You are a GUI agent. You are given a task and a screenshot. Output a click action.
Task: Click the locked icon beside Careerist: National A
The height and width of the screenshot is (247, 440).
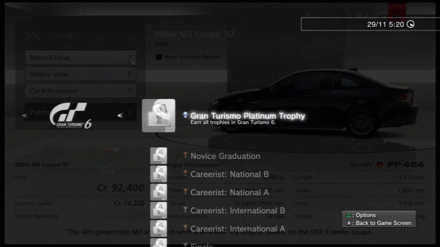159,192
